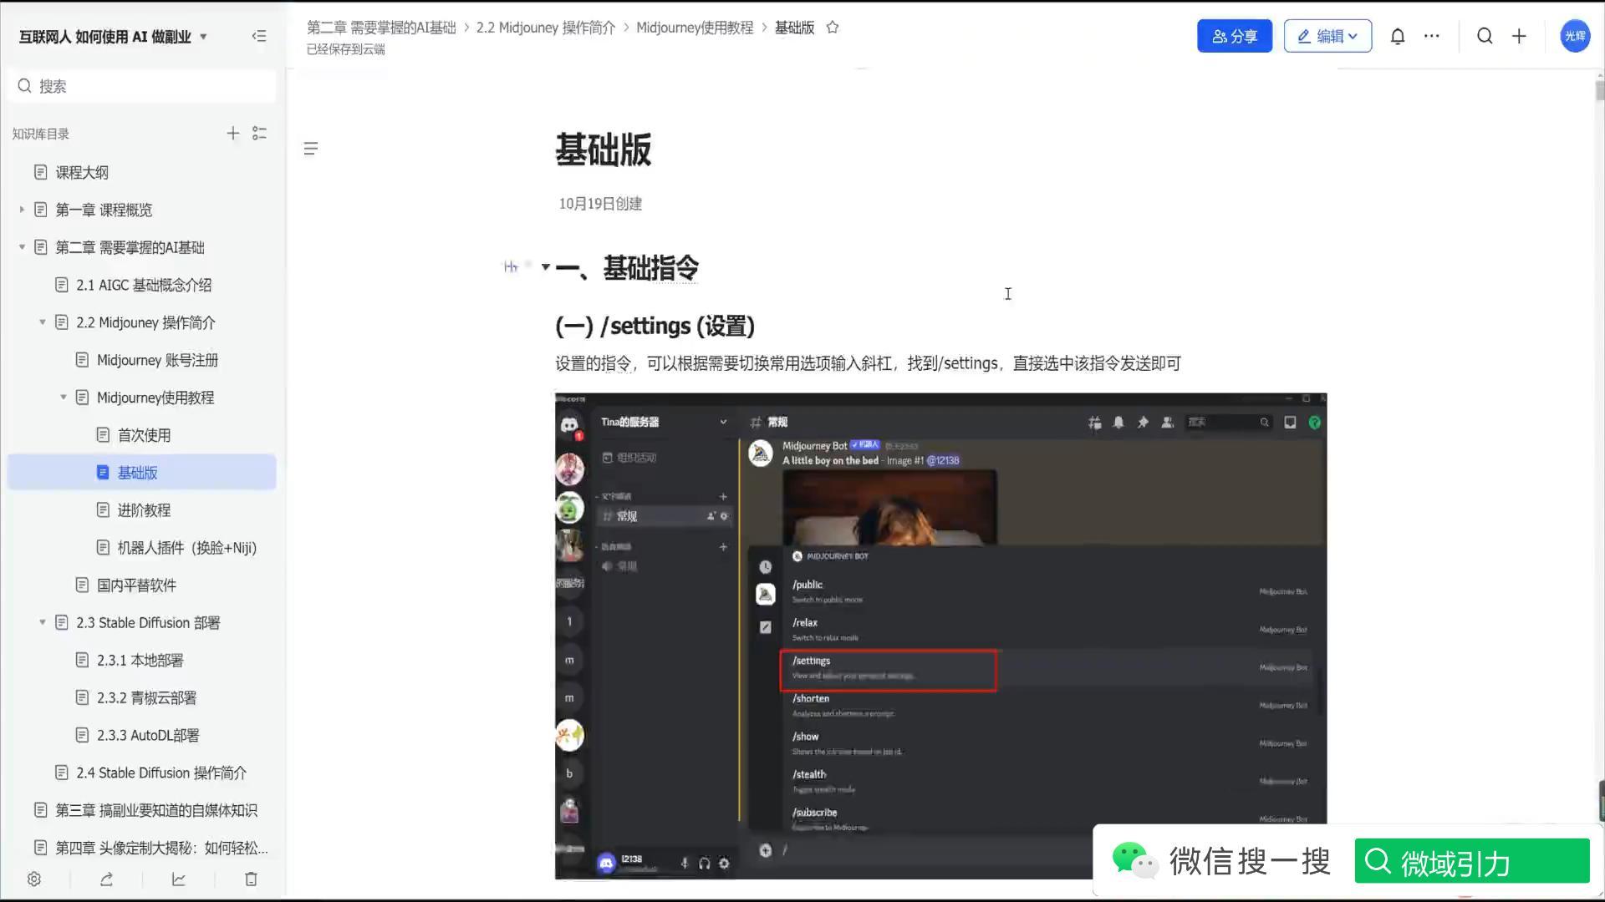The image size is (1605, 902).
Task: Go to breadcrumb Midjourney使用教程
Action: [695, 28]
